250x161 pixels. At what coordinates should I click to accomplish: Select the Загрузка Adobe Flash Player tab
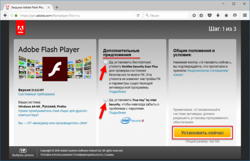tap(28, 7)
